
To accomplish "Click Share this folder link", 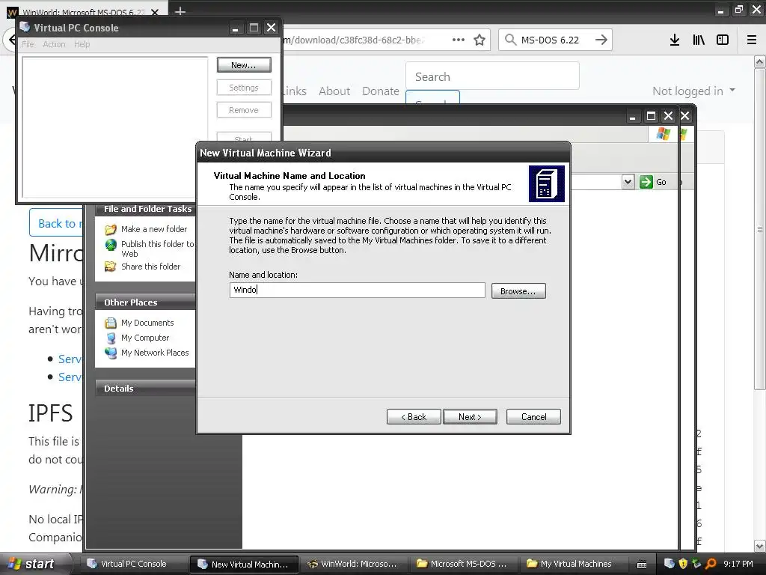I will coord(150,267).
